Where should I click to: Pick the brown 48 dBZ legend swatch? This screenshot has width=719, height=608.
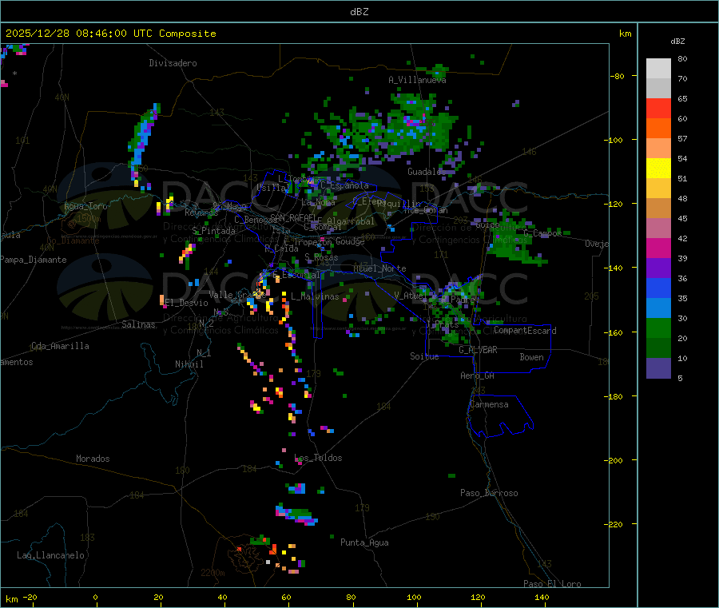click(658, 209)
